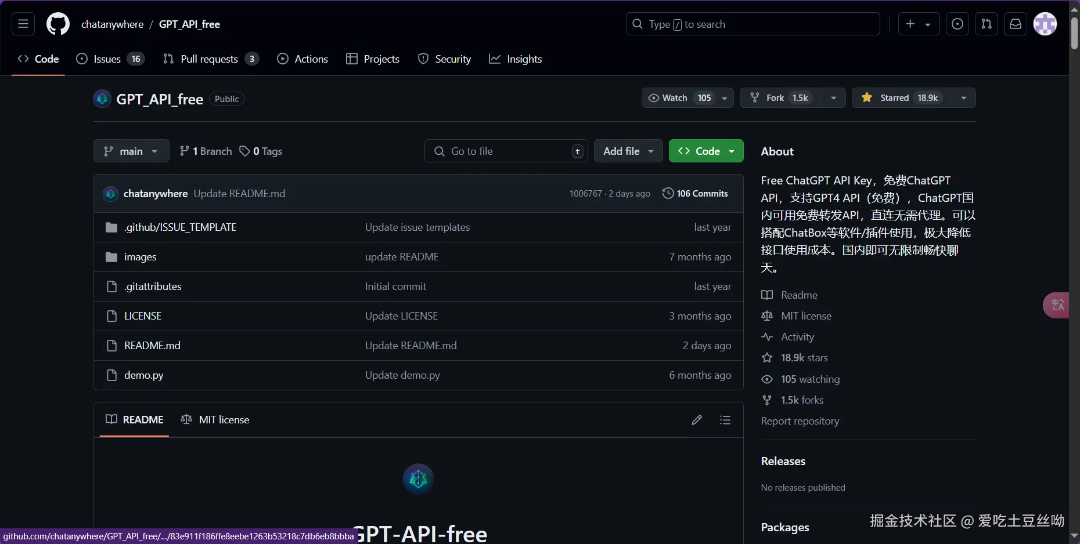Click the README project logo image

(x=418, y=479)
